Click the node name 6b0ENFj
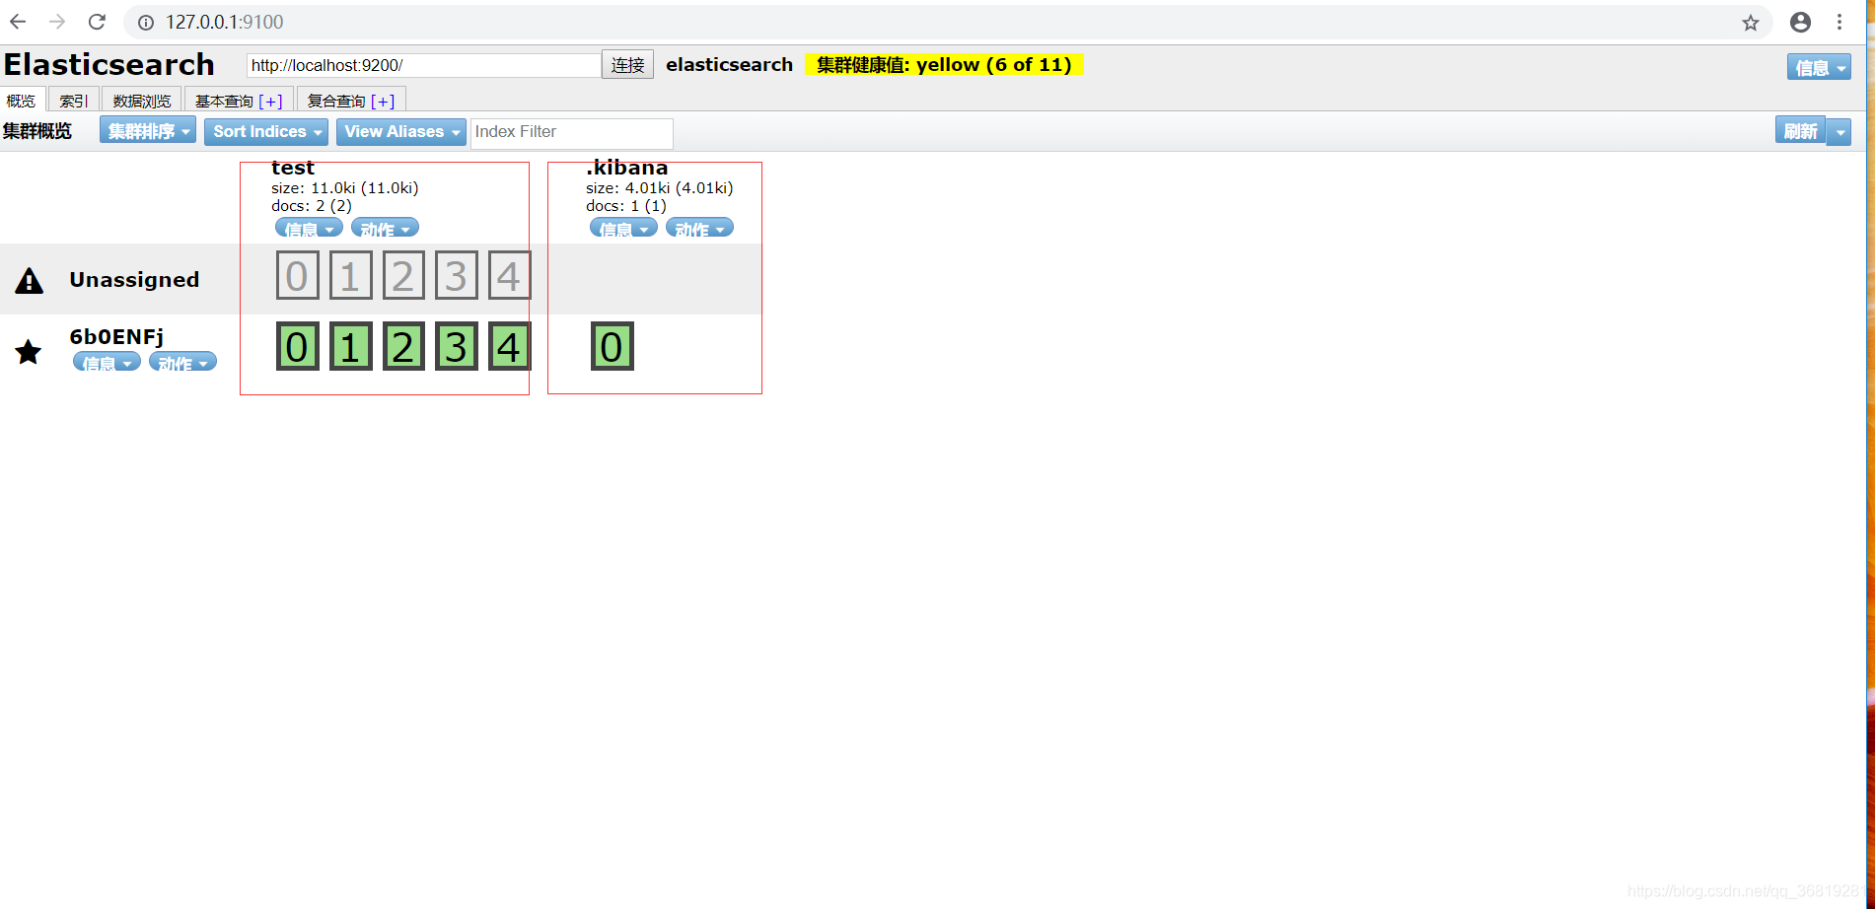 (116, 337)
